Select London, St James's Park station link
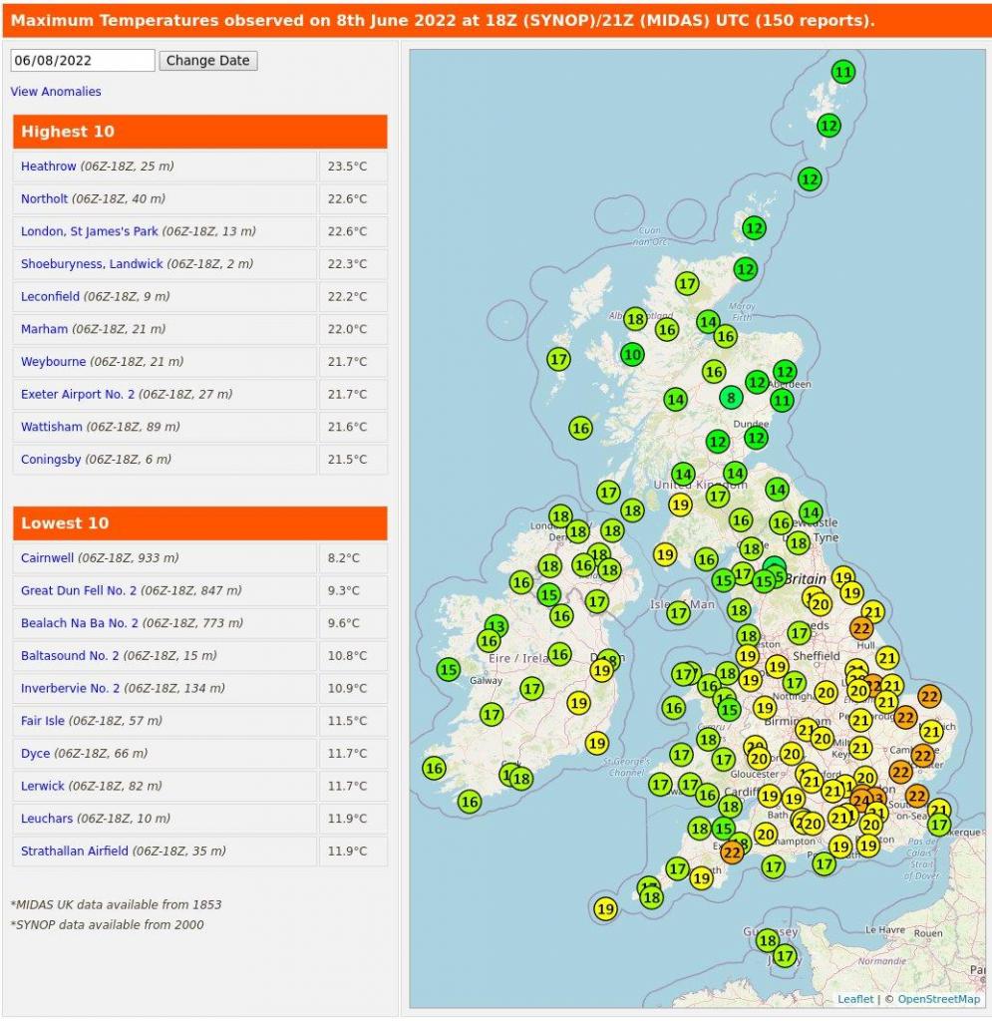This screenshot has height=1021, width=992. (x=89, y=231)
